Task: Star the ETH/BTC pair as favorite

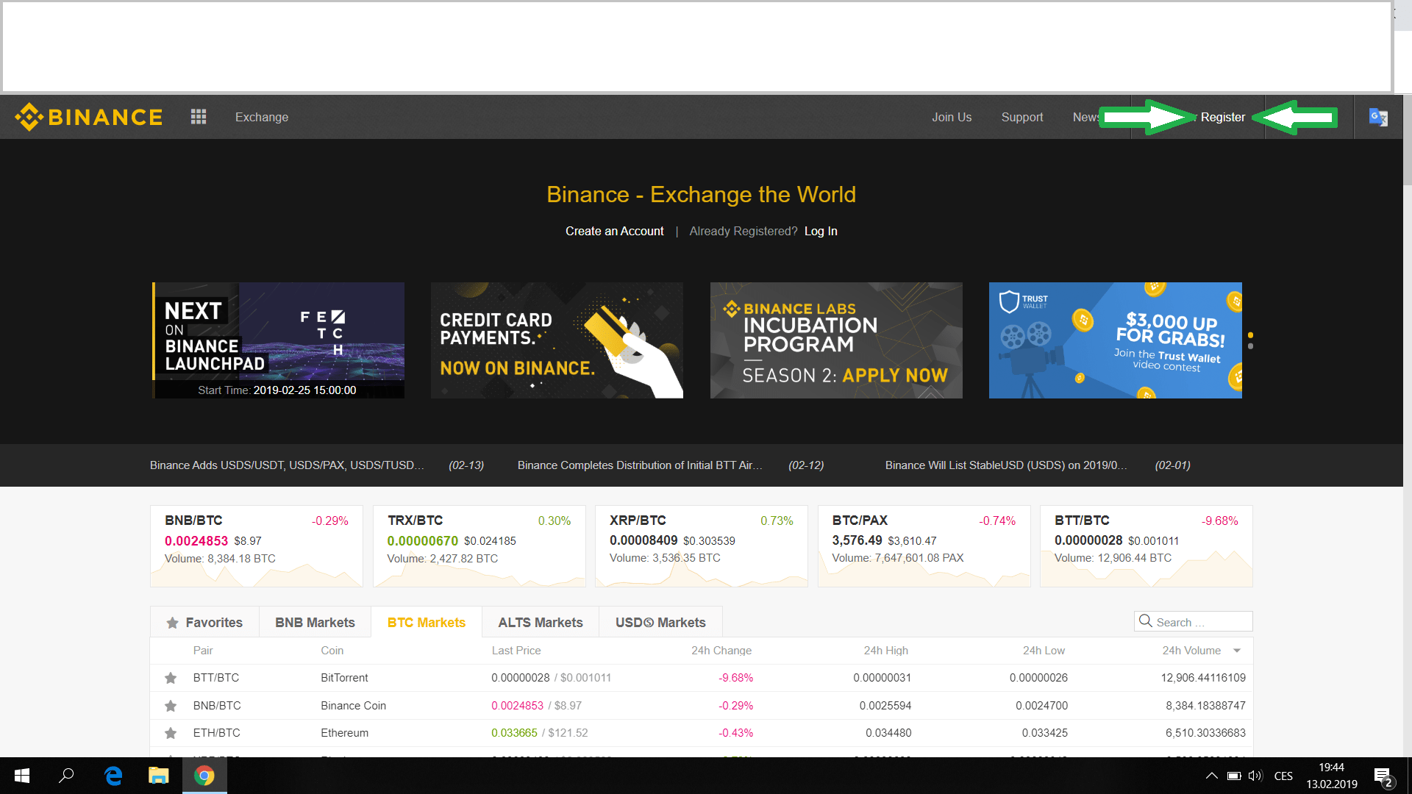Action: pyautogui.click(x=171, y=733)
